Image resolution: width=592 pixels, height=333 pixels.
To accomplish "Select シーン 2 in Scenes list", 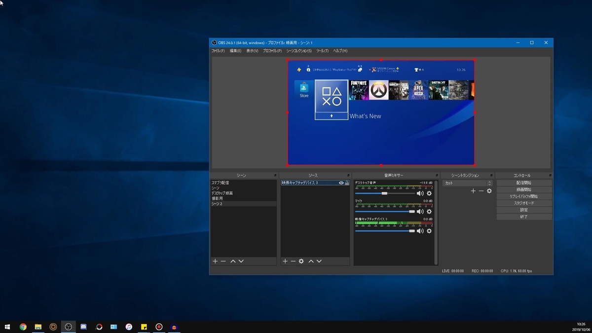I will point(244,204).
